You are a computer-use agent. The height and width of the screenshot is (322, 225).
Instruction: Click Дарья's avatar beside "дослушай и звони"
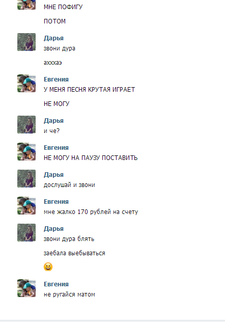tap(26, 179)
